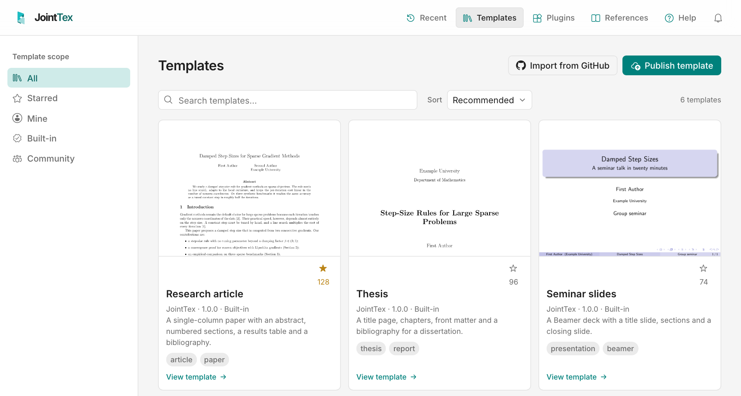Click the Thesis star count '96'
This screenshot has height=396, width=741.
[513, 282]
